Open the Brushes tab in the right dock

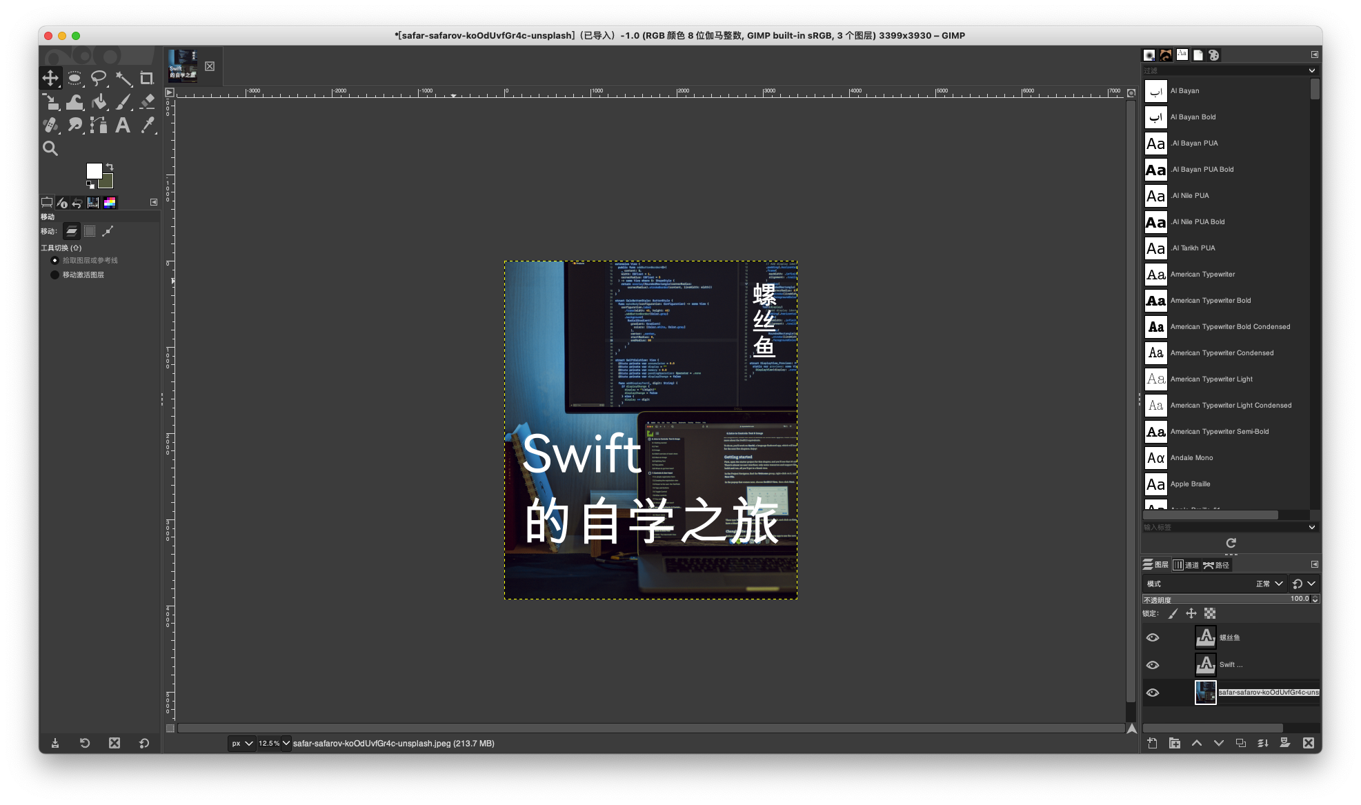(x=1149, y=55)
